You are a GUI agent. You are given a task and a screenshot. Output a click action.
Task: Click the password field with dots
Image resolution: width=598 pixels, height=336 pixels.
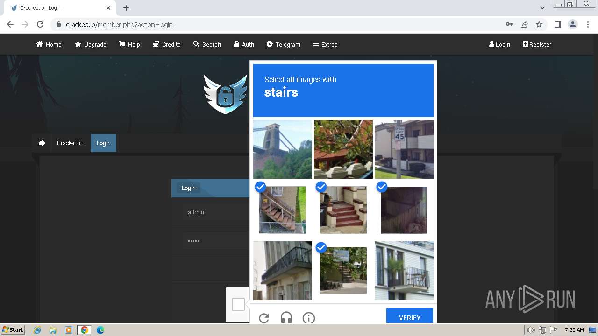(216, 241)
